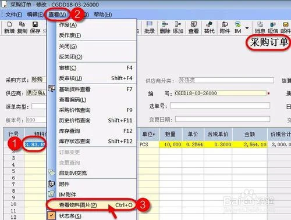Image resolution: width=291 pixels, height=220 pixels.
Task: Click the 保存 (Save) toolbar icon
Action: pyautogui.click(x=35, y=27)
